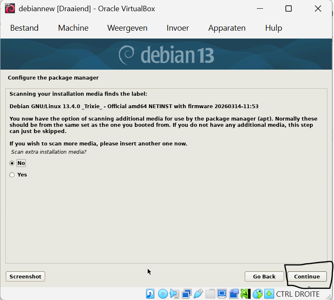Click the CPU virtualization turtle status icon

pyautogui.click(x=245, y=294)
